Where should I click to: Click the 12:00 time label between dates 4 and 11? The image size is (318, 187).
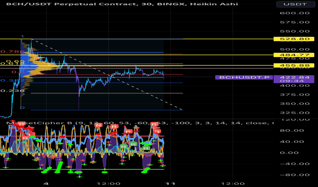(x=109, y=184)
